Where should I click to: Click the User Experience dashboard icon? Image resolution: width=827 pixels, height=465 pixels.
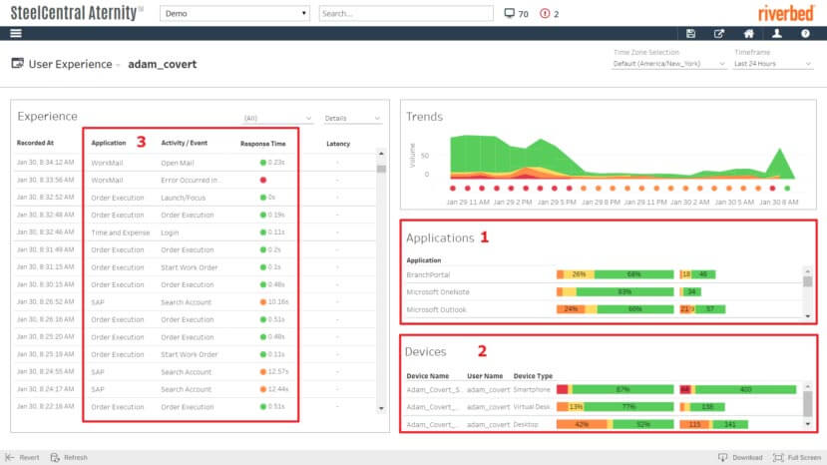(17, 63)
